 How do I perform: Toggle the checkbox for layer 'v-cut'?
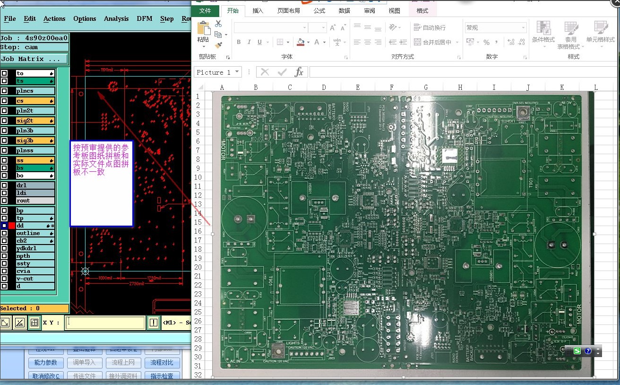pos(4,279)
